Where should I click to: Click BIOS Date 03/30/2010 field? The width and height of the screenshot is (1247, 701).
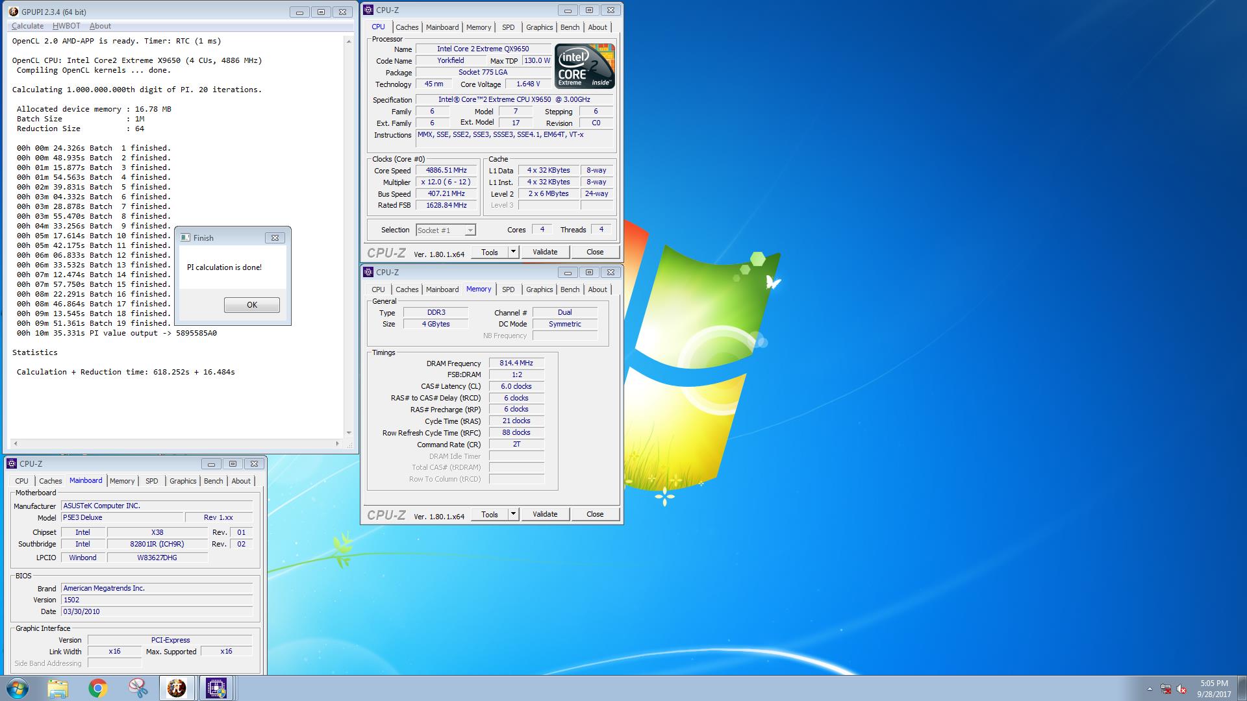point(157,611)
